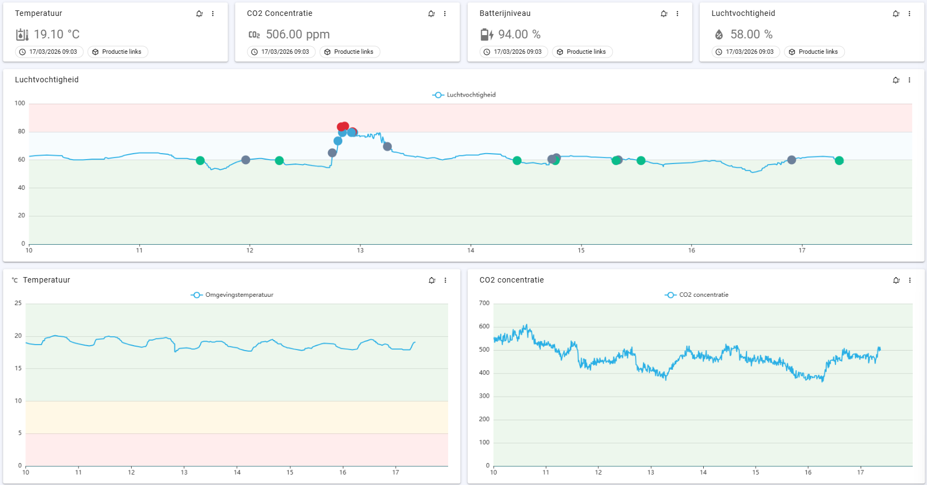Screen dimensions: 927x485
Task: Click the timestamp chip on CO2 Concentratie card
Action: tap(281, 52)
